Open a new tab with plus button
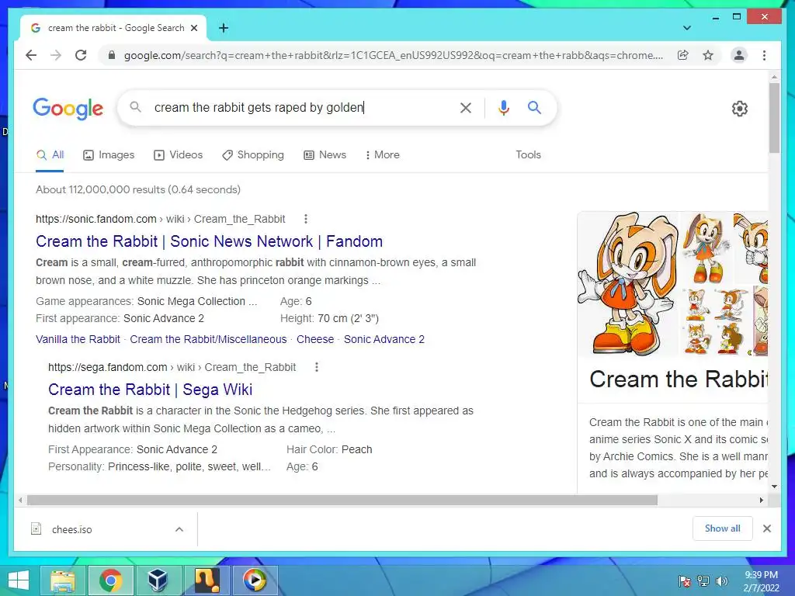 [224, 28]
